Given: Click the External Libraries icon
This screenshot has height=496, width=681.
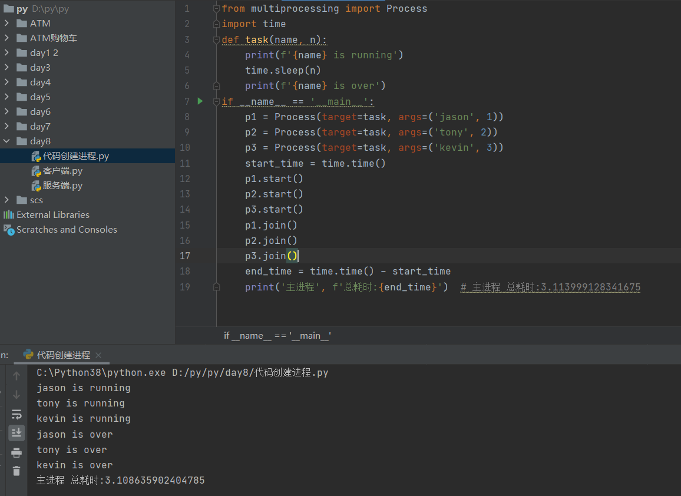Looking at the screenshot, I should pos(9,215).
